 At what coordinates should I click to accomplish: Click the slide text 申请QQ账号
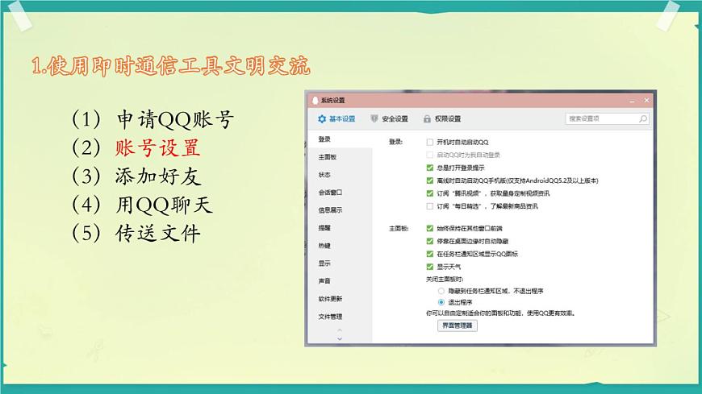tap(175, 119)
